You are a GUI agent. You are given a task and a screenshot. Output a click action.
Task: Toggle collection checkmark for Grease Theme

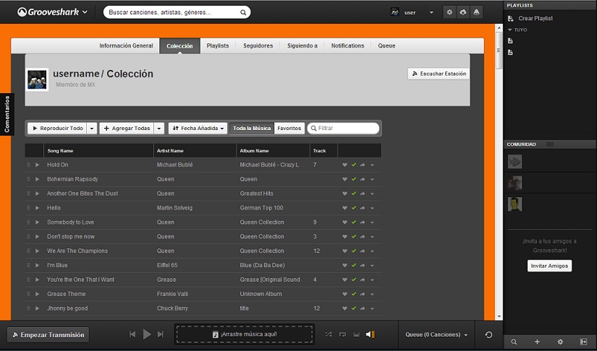pyautogui.click(x=354, y=294)
